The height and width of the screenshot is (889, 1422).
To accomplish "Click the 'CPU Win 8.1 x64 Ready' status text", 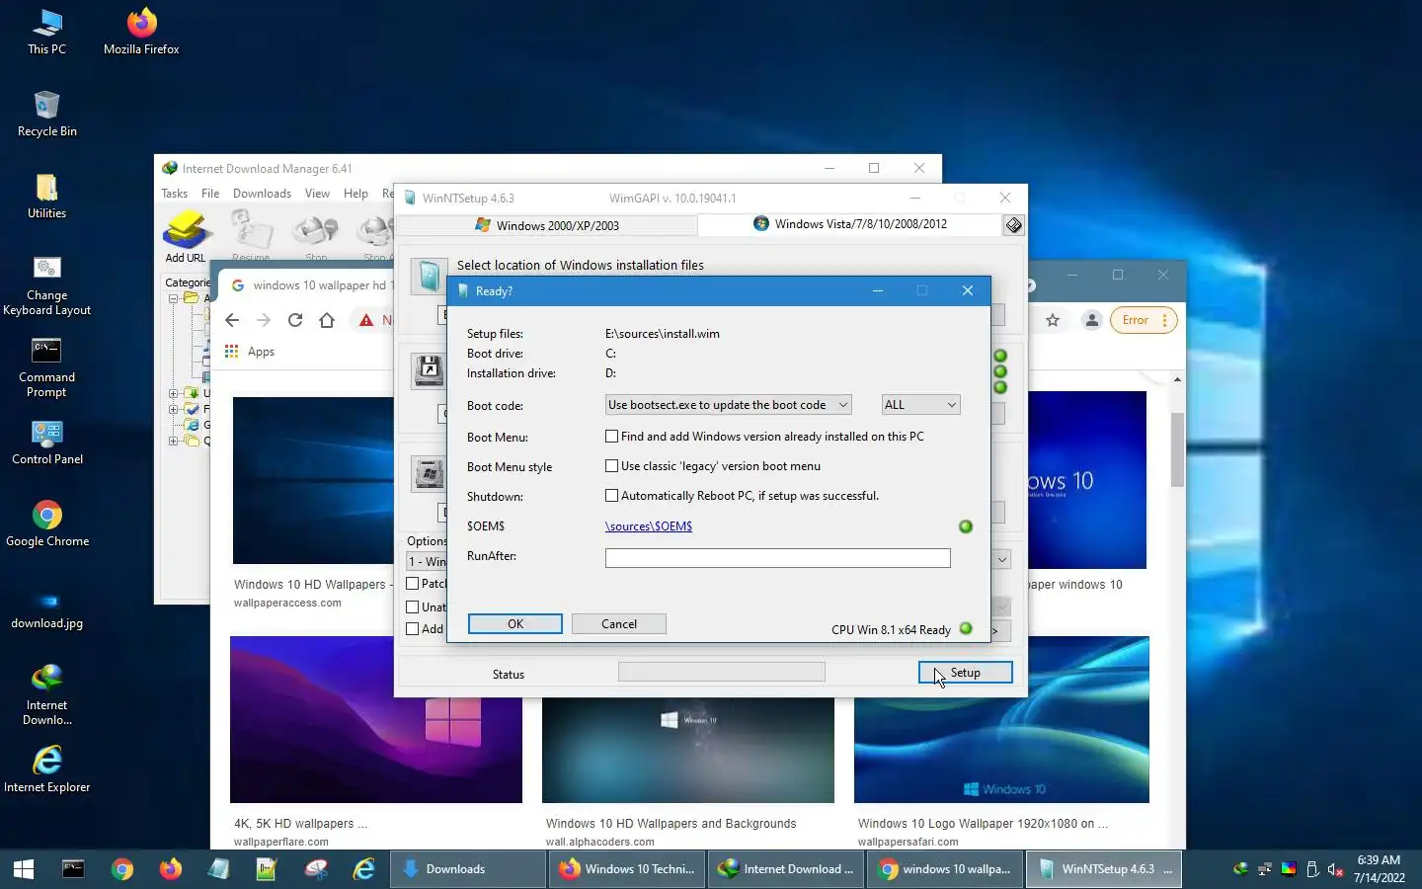I will pyautogui.click(x=891, y=630).
